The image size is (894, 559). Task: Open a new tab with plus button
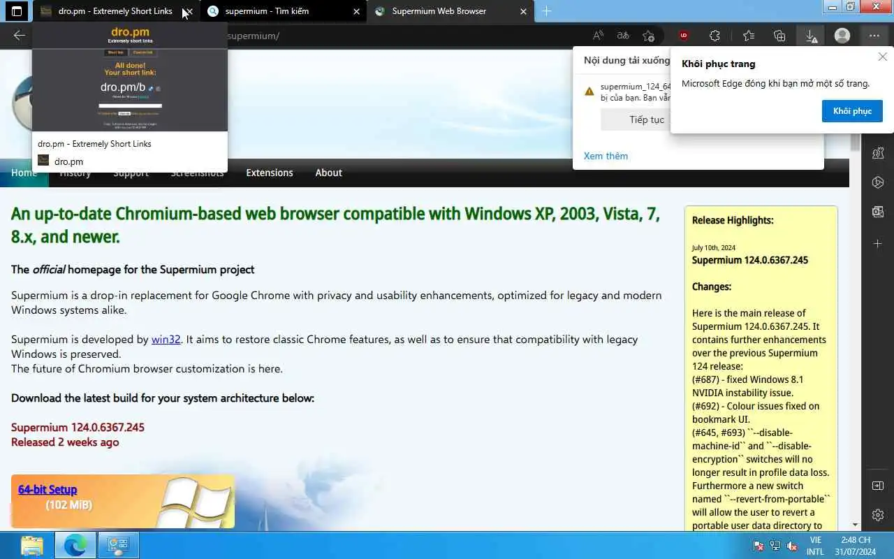pyautogui.click(x=547, y=11)
